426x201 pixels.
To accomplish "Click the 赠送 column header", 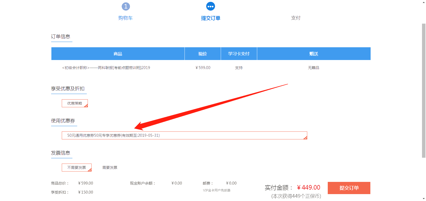I will [x=314, y=54].
